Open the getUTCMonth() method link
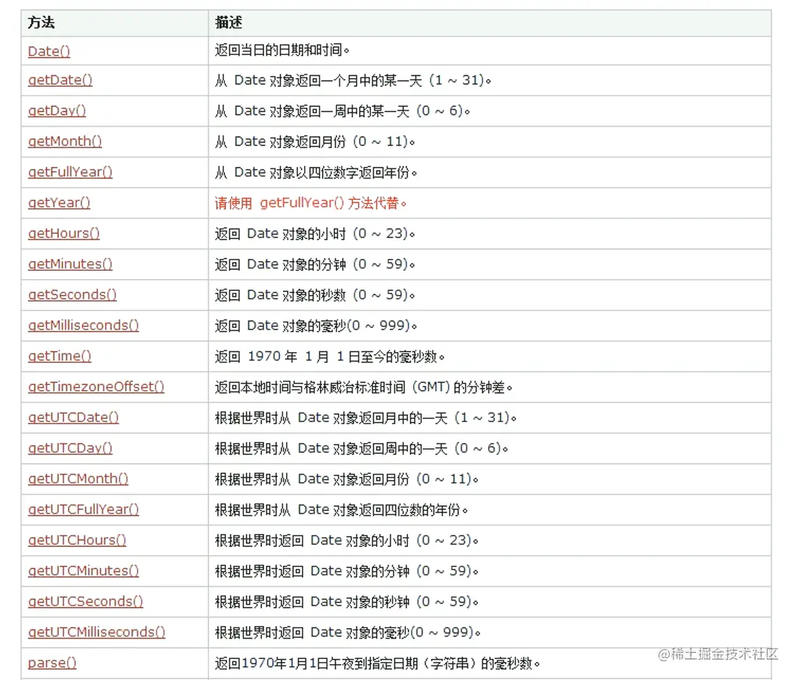Image resolution: width=797 pixels, height=680 pixels. pos(78,478)
